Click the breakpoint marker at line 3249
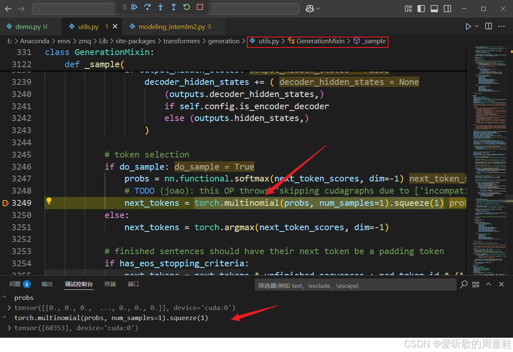 (5, 203)
